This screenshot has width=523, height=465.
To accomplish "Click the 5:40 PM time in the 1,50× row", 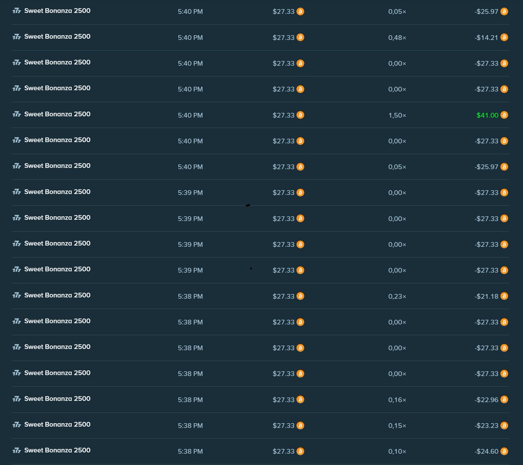I will coord(190,115).
